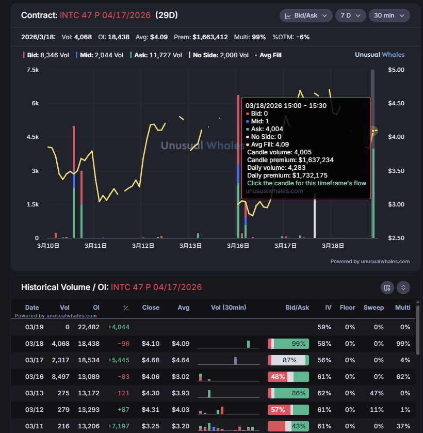Click the 86% bid/ask bar in 03/13 row
Screen dimensions: 423x433
tap(288, 393)
